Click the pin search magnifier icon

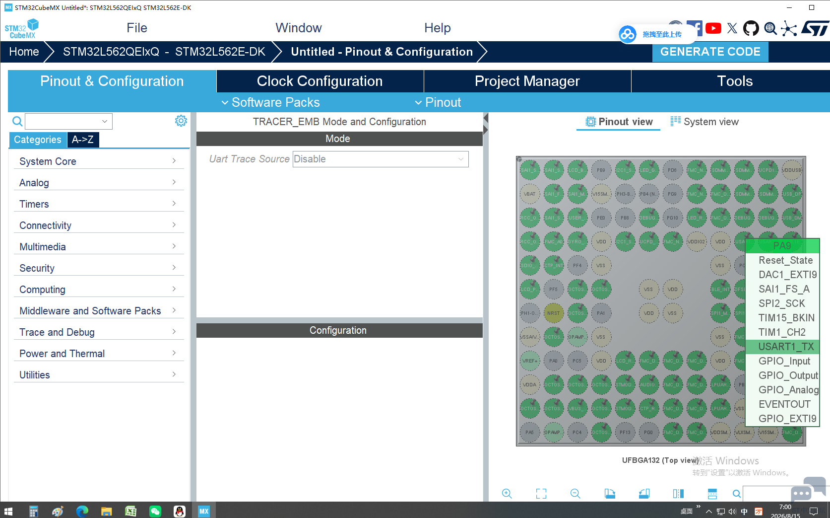click(x=737, y=494)
